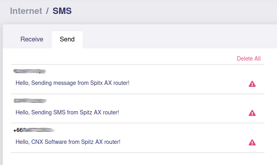
Task: Click the blank area below the last message
Action: pos(138,159)
